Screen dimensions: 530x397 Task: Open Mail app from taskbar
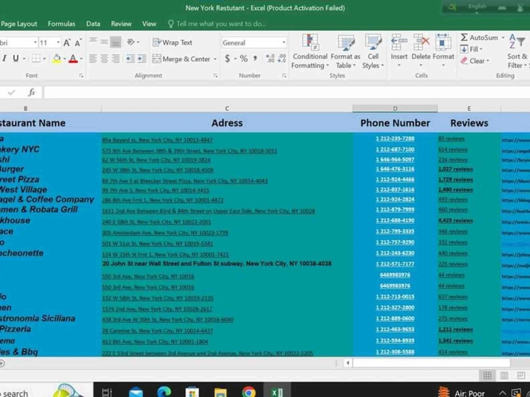136,392
